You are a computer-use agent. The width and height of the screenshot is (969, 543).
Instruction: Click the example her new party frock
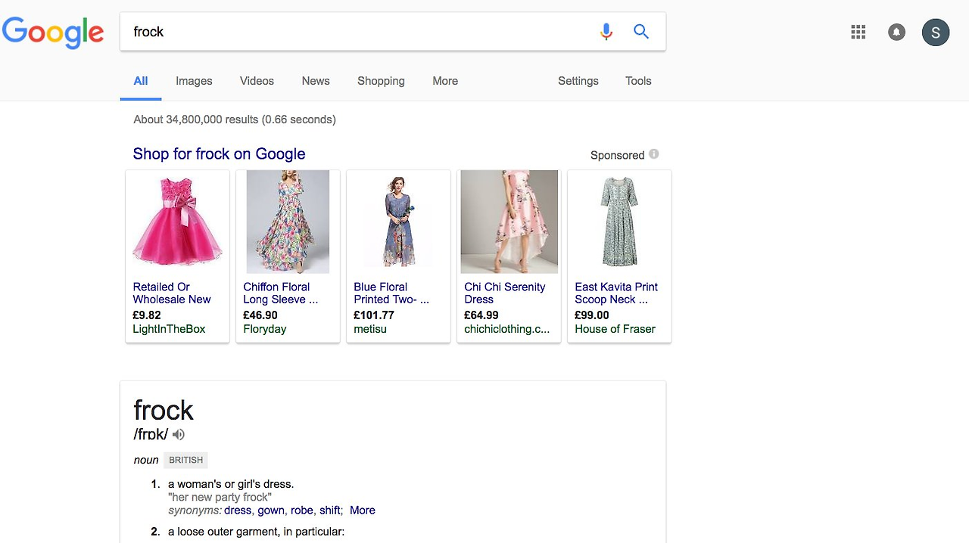(220, 498)
